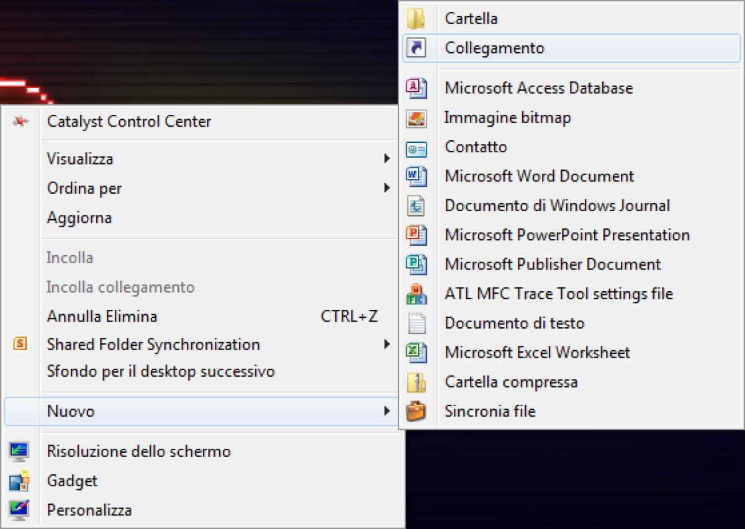Select Sfondo per il desktop successivo
Image resolution: width=745 pixels, height=529 pixels.
(160, 371)
